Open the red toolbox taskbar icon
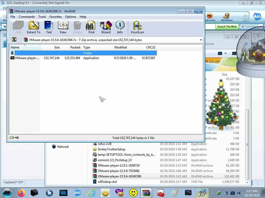This screenshot has width=265, height=198. tap(160, 193)
